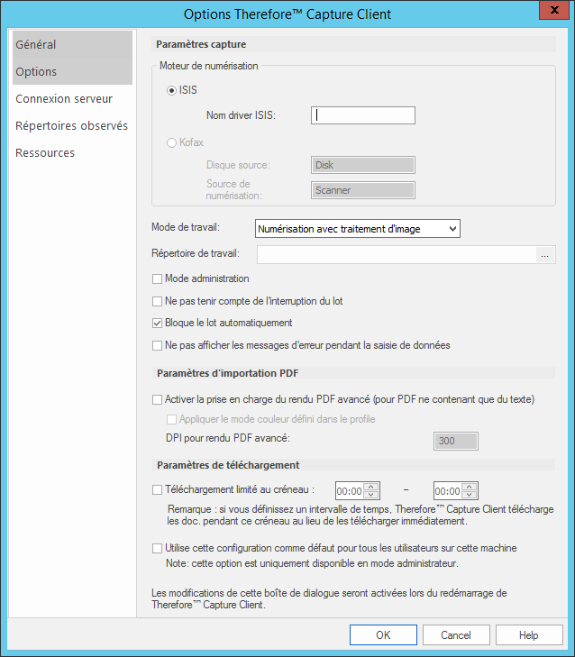Click the DPI pour rendu PDF avancé field
This screenshot has width=575, height=657.
point(455,441)
